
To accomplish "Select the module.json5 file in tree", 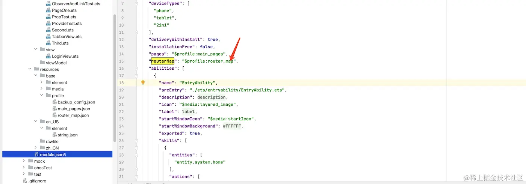I will click(57, 154).
